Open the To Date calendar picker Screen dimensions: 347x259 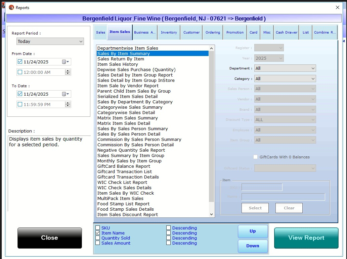[65, 94]
